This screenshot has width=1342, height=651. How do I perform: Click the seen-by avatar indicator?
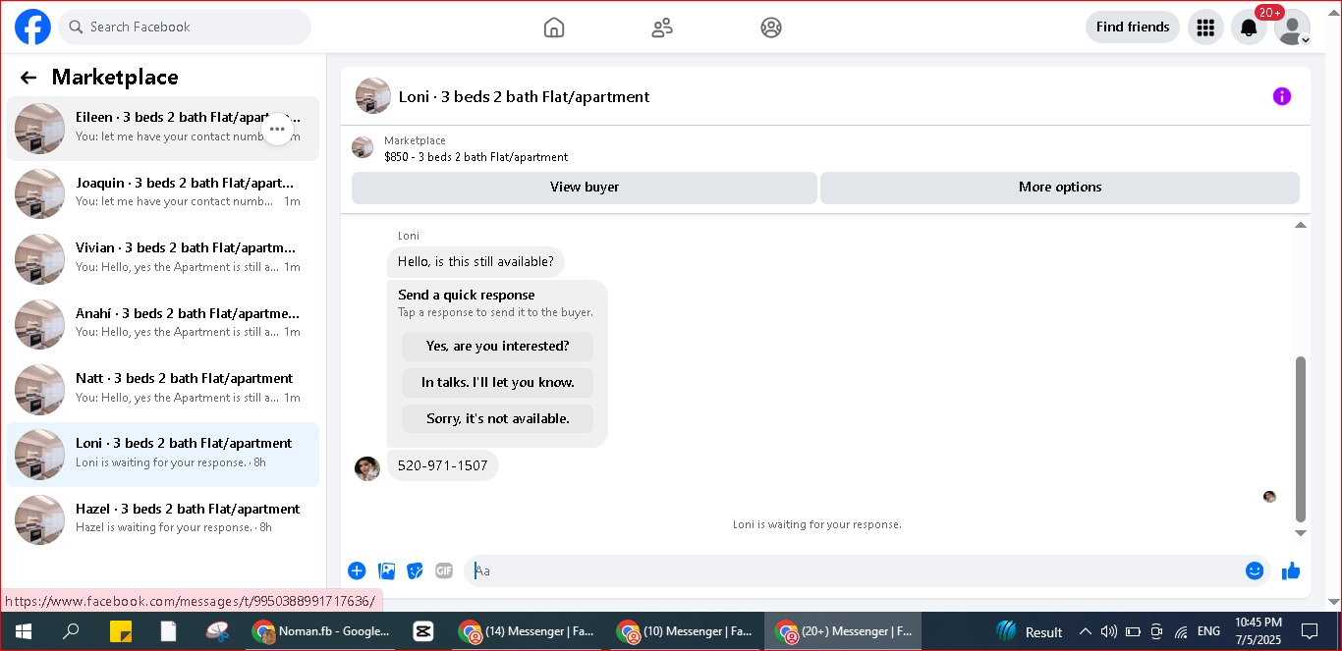point(1269,497)
